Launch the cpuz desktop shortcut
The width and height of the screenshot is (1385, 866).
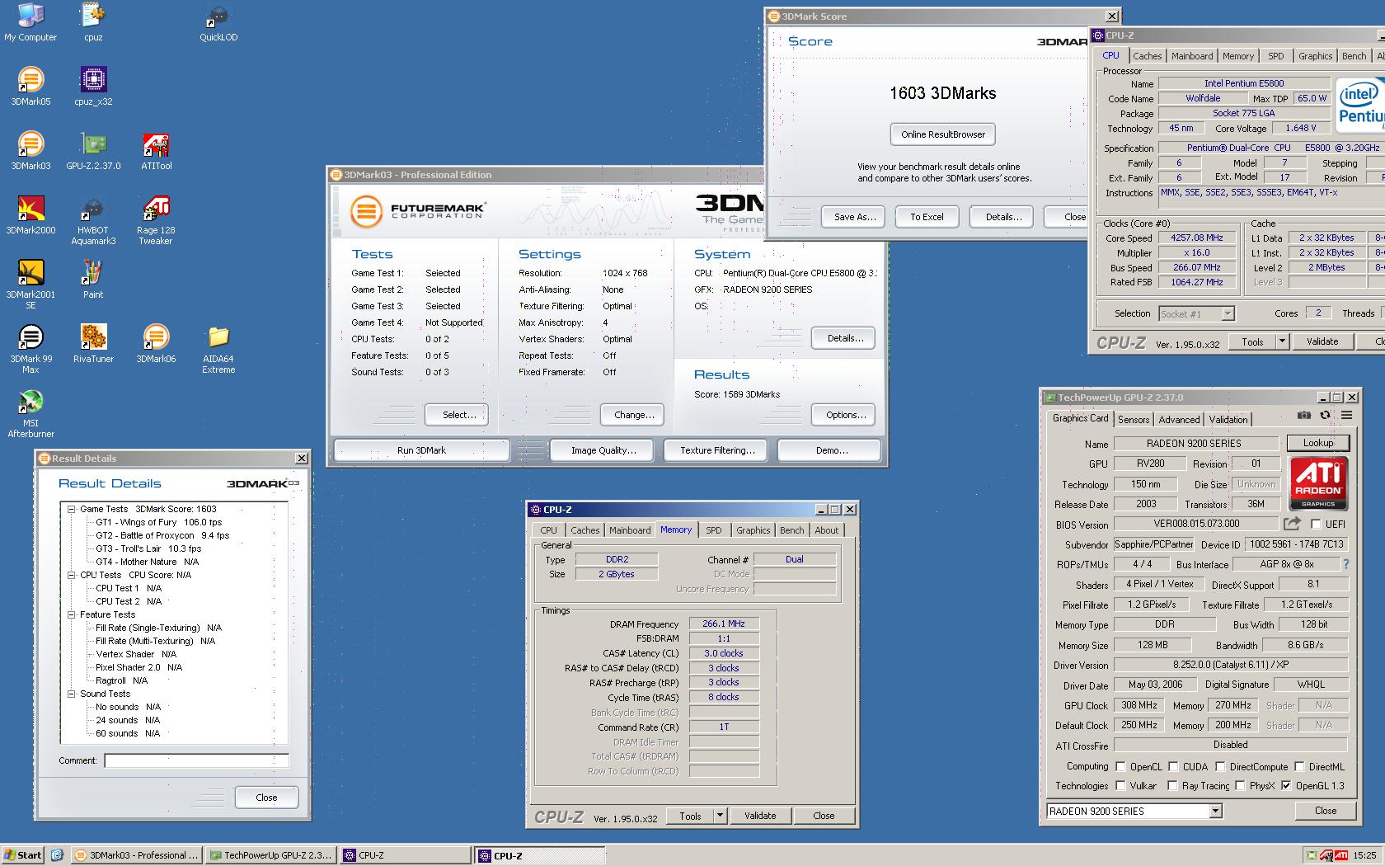[93, 22]
